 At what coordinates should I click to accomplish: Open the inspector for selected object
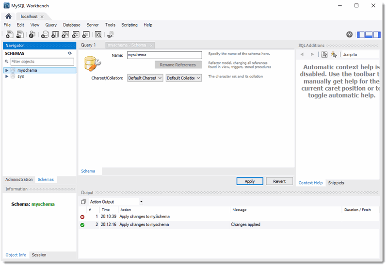[x=32, y=34]
